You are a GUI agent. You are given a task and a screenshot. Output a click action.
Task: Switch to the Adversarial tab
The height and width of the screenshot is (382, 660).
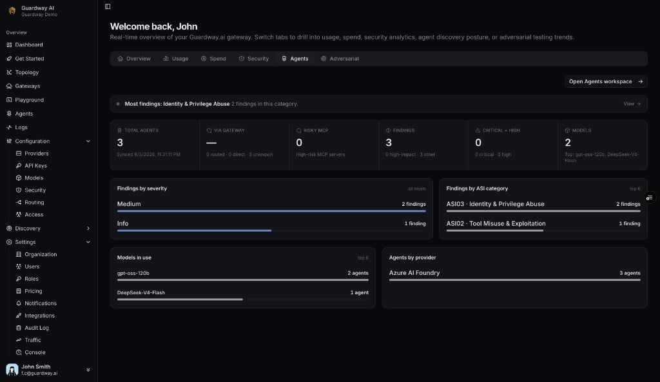340,59
